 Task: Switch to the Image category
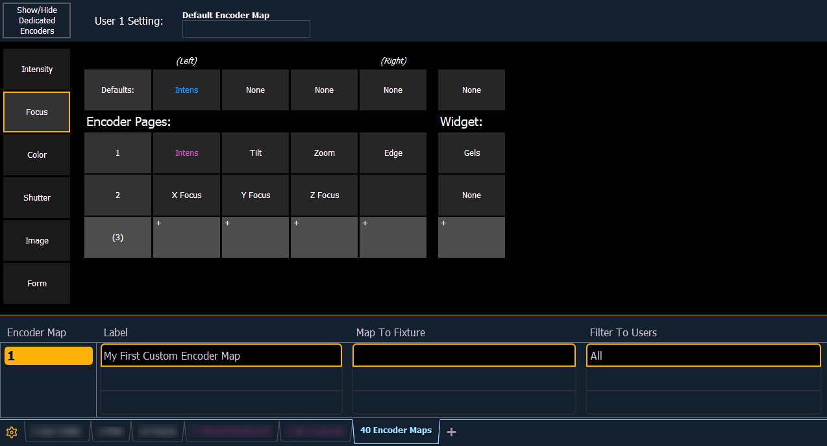click(x=37, y=241)
